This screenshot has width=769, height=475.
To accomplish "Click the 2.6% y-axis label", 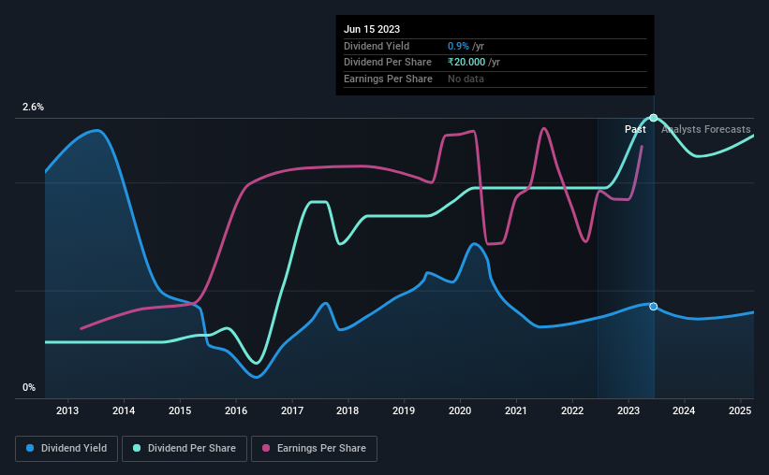I will tap(33, 107).
